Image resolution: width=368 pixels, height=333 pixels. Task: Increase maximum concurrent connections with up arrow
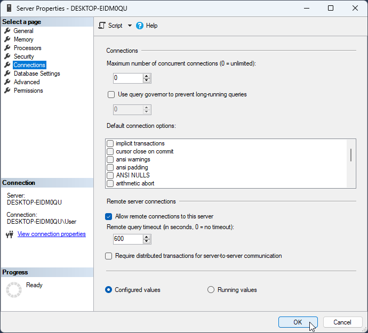point(147,76)
